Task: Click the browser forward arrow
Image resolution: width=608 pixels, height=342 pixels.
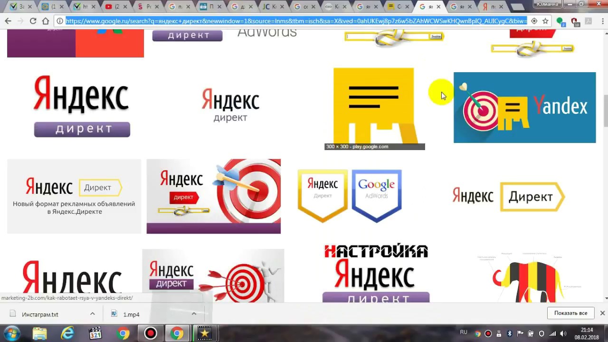Action: (x=20, y=21)
